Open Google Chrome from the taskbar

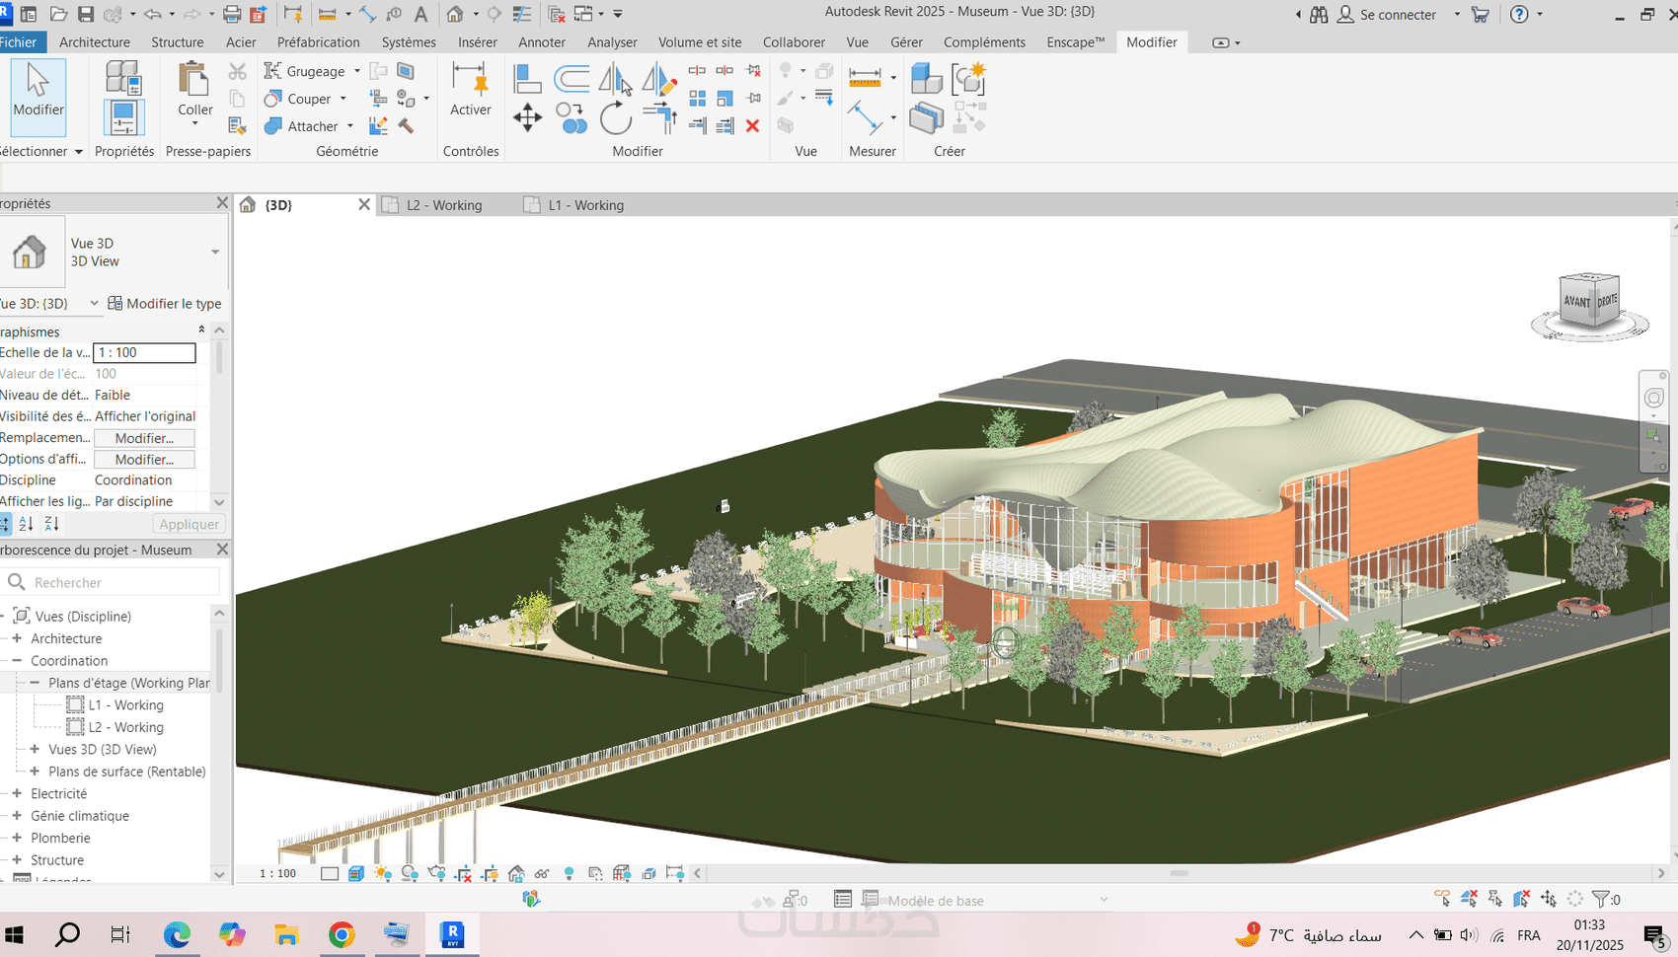(342, 934)
